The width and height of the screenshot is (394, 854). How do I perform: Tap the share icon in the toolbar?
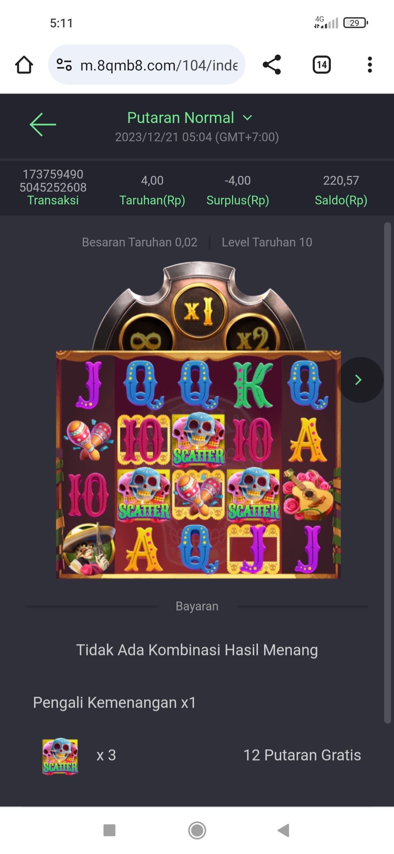[272, 65]
